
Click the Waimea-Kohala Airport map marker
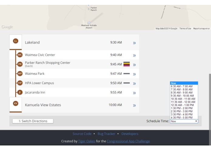pyautogui.click(x=89, y=22)
